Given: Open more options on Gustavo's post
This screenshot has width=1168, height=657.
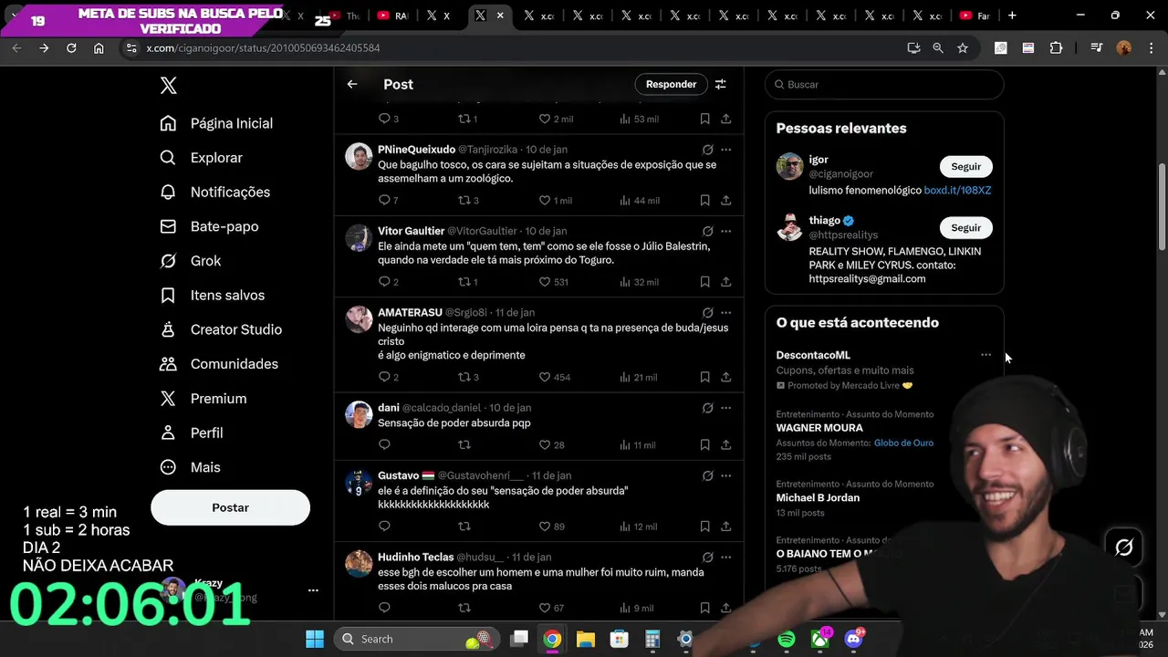Looking at the screenshot, I should tap(726, 475).
